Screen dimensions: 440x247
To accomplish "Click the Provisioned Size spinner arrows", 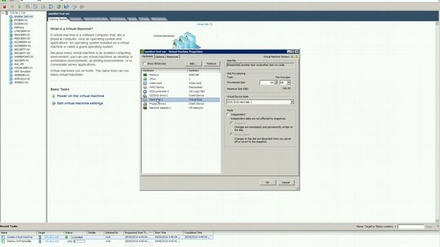I will tap(276, 82).
